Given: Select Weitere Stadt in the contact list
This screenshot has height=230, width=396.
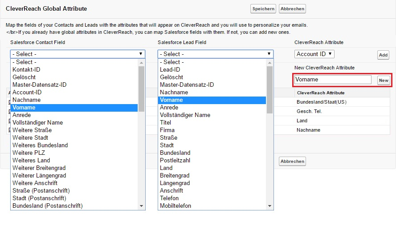Looking at the screenshot, I should [x=74, y=138].
